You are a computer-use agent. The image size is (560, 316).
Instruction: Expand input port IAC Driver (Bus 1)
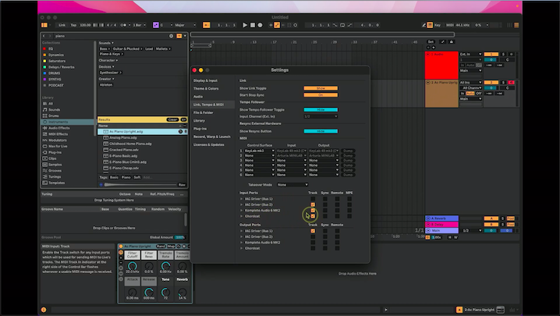242,199
